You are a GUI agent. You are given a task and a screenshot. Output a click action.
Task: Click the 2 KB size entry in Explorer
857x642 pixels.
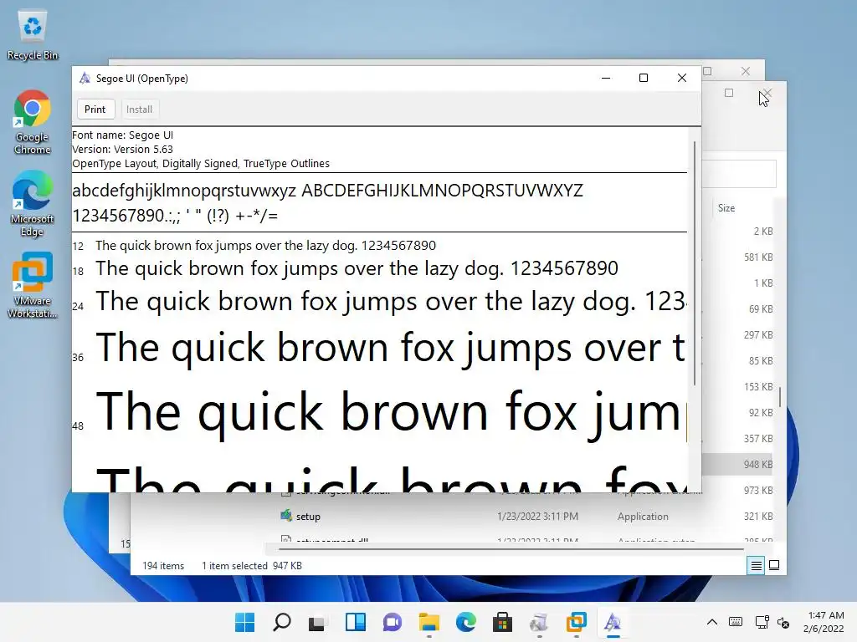763,232
